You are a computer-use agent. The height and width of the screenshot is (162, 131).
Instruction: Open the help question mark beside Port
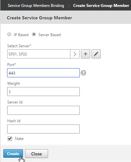tap(83, 73)
